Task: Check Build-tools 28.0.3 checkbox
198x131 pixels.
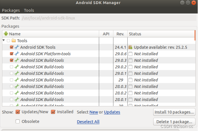Action: (x=11, y=86)
